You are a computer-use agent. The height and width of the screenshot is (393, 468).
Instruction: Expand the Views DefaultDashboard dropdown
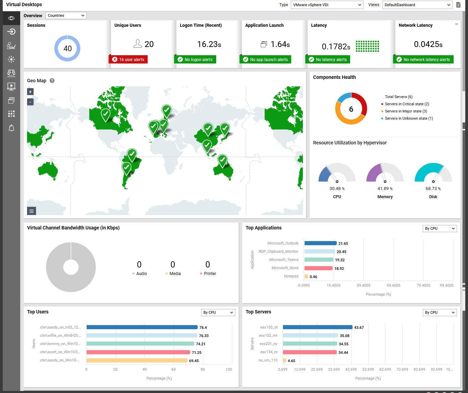(x=417, y=5)
